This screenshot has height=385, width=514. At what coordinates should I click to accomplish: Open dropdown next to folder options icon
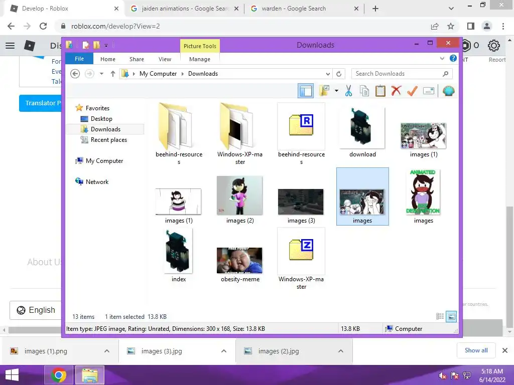click(336, 91)
